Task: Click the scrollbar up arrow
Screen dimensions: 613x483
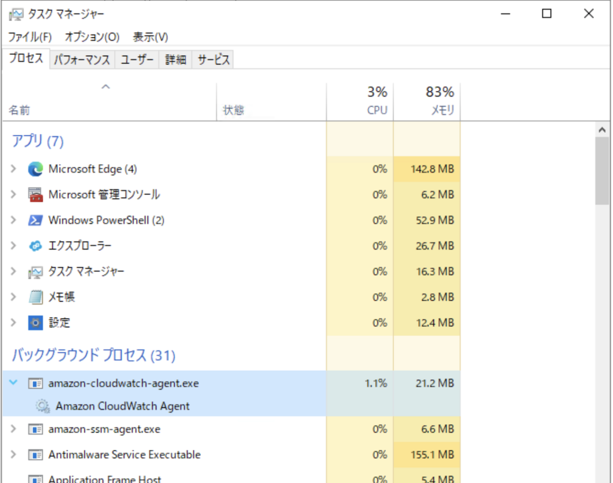Action: [603, 130]
